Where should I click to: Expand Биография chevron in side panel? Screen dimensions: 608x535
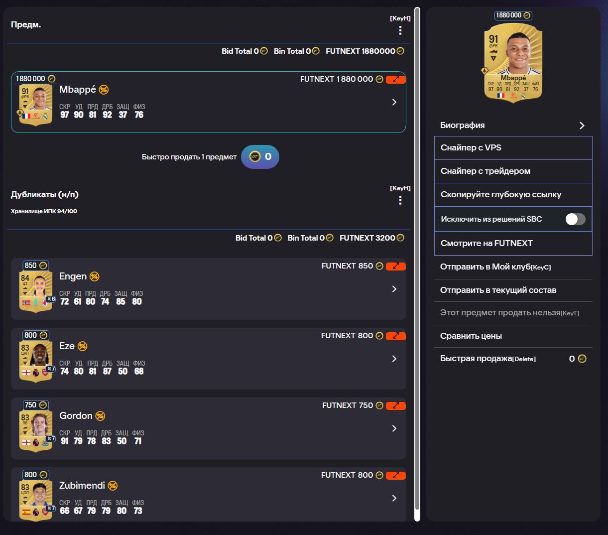coord(582,126)
